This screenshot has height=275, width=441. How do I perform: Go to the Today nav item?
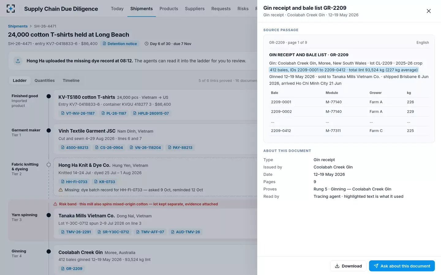coord(117,9)
